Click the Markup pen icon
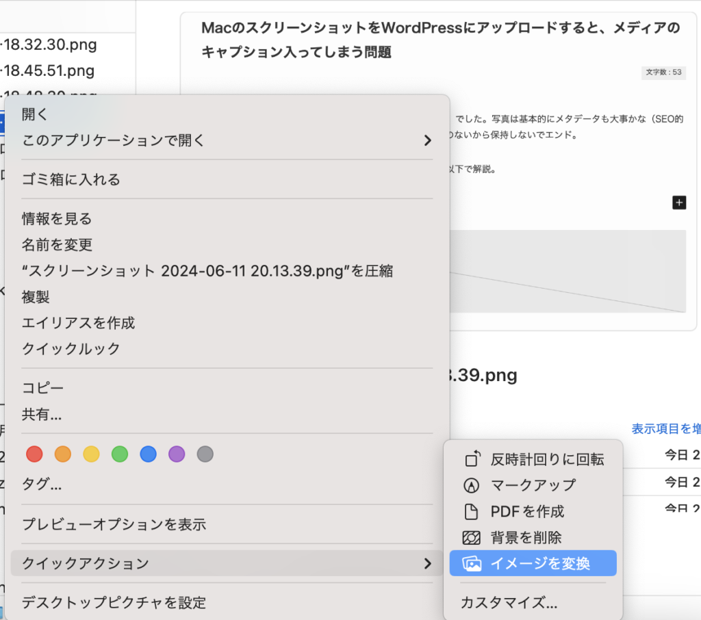This screenshot has height=620, width=701. click(x=472, y=485)
